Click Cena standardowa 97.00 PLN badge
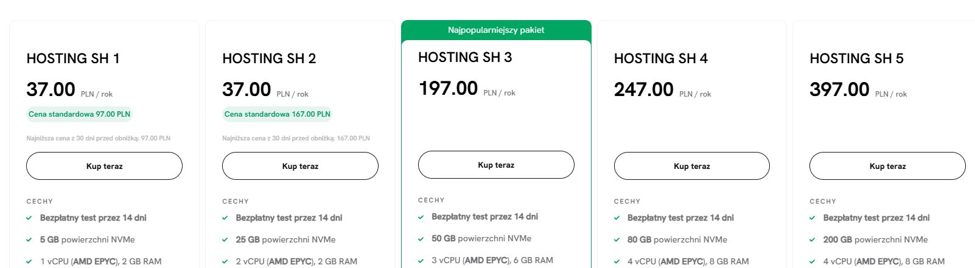Screen dimensions: 975x268 [x=79, y=114]
